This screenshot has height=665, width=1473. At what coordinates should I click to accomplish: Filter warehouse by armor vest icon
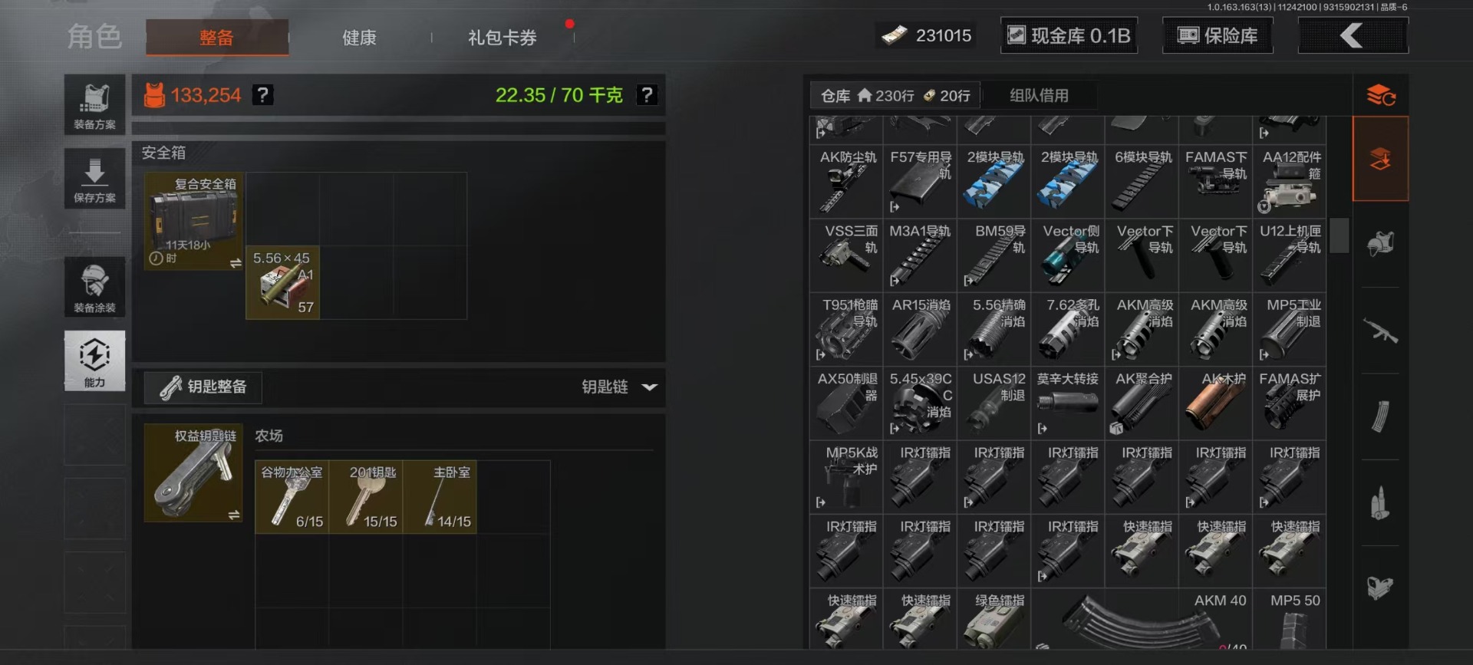click(1380, 244)
